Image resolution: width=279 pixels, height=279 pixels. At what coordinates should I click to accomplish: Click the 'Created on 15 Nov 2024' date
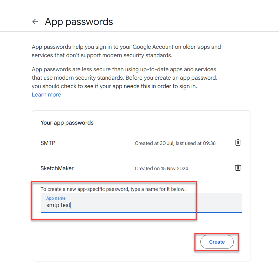(161, 168)
